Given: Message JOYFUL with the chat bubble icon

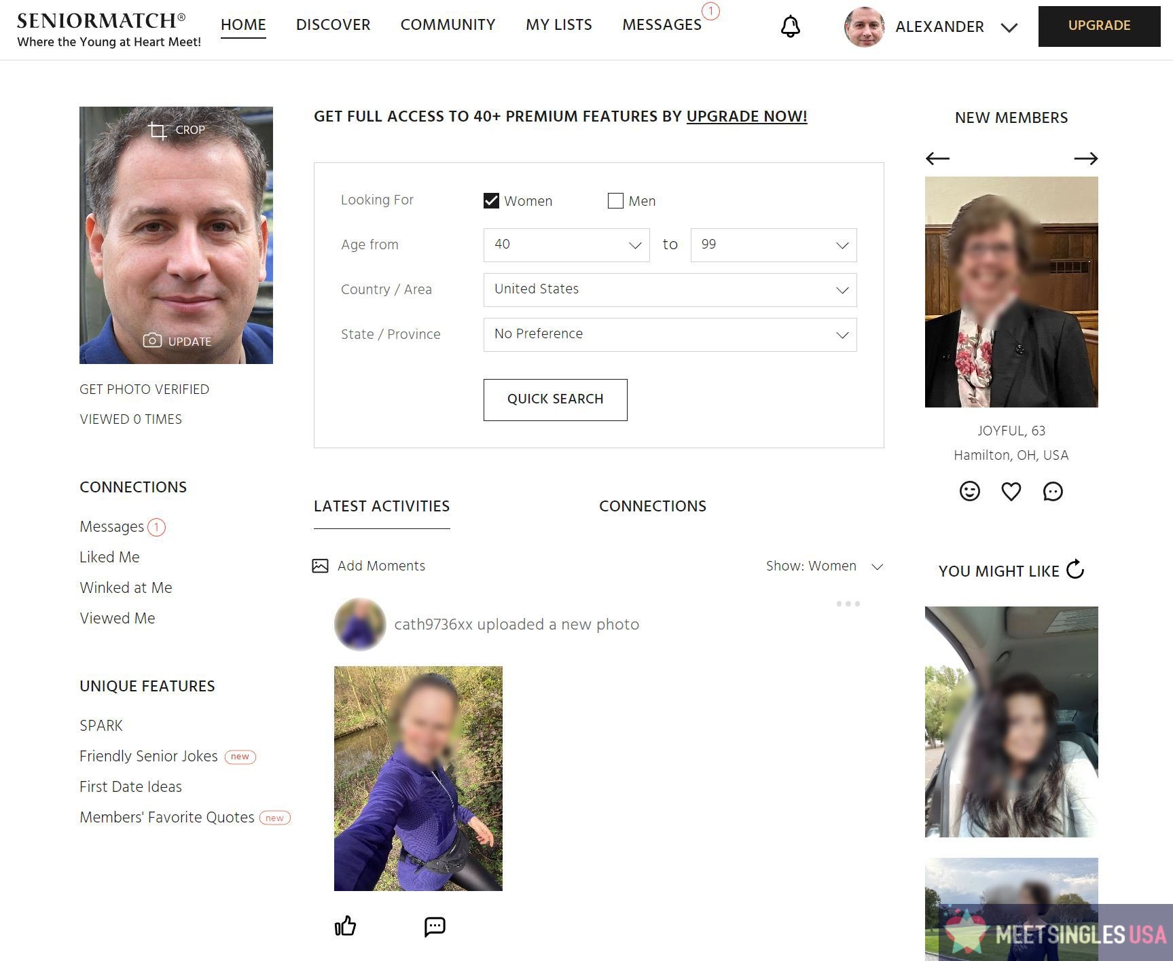Looking at the screenshot, I should coord(1053,491).
